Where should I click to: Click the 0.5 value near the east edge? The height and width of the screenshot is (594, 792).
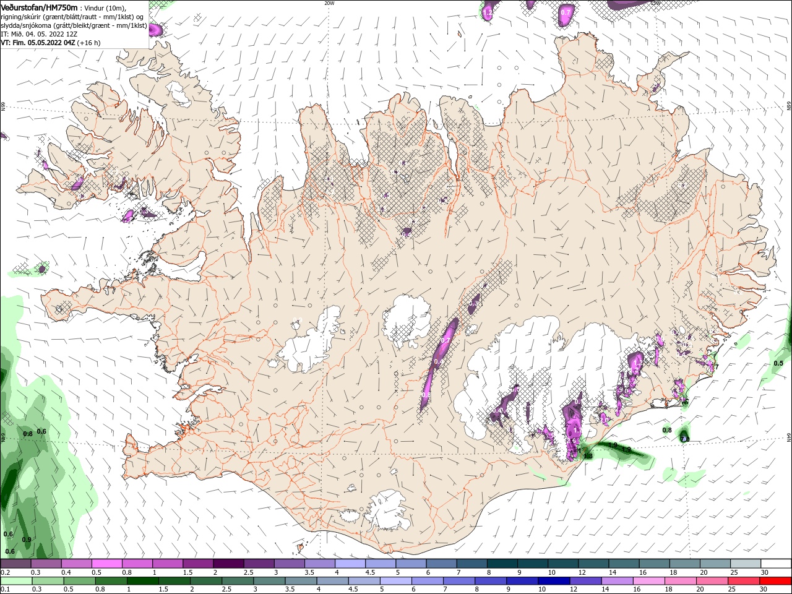pos(778,363)
